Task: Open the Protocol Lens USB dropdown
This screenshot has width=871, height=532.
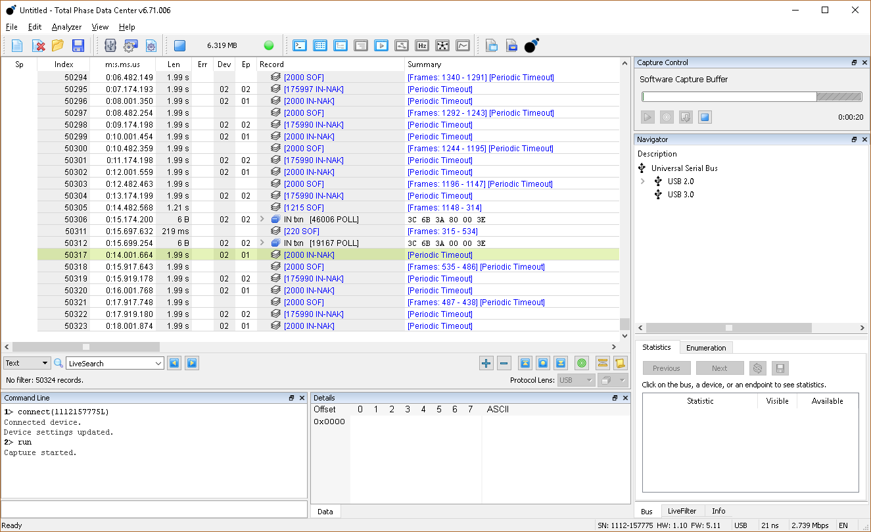Action: click(x=576, y=380)
